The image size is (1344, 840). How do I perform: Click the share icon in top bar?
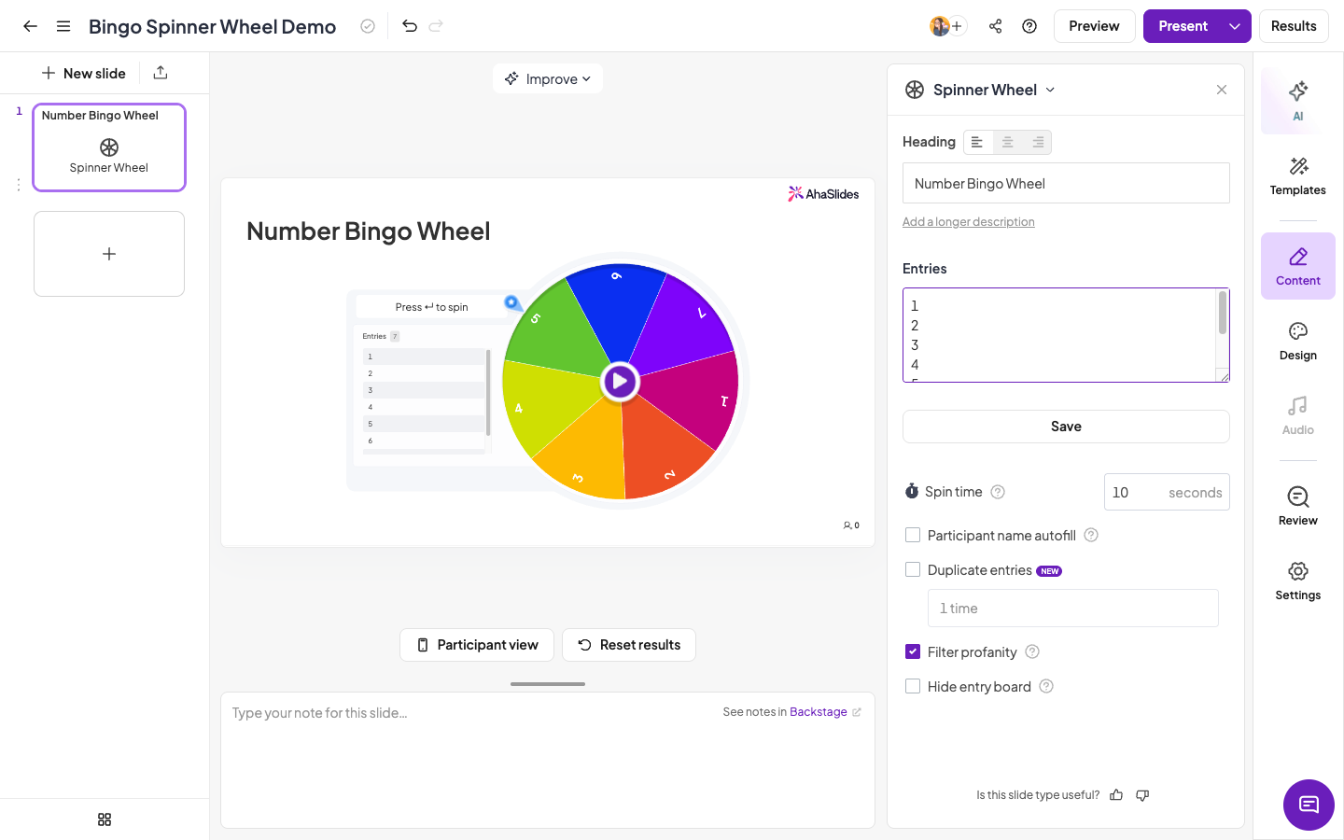995,26
